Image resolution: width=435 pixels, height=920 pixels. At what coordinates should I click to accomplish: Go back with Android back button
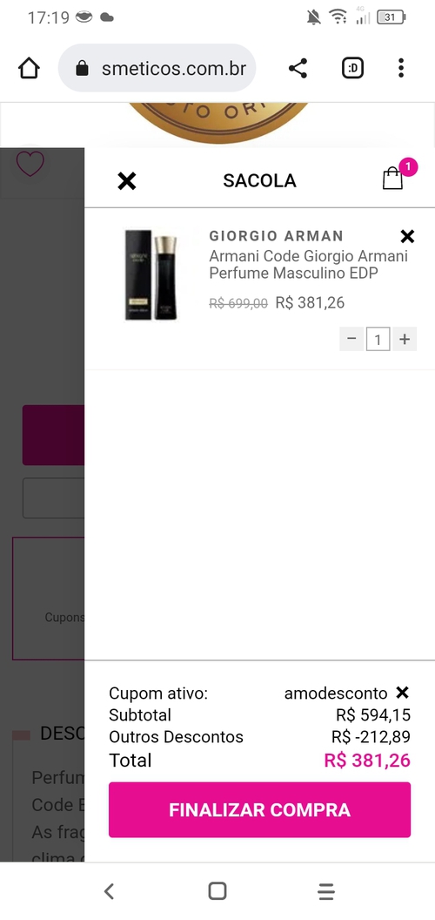pos(109,891)
